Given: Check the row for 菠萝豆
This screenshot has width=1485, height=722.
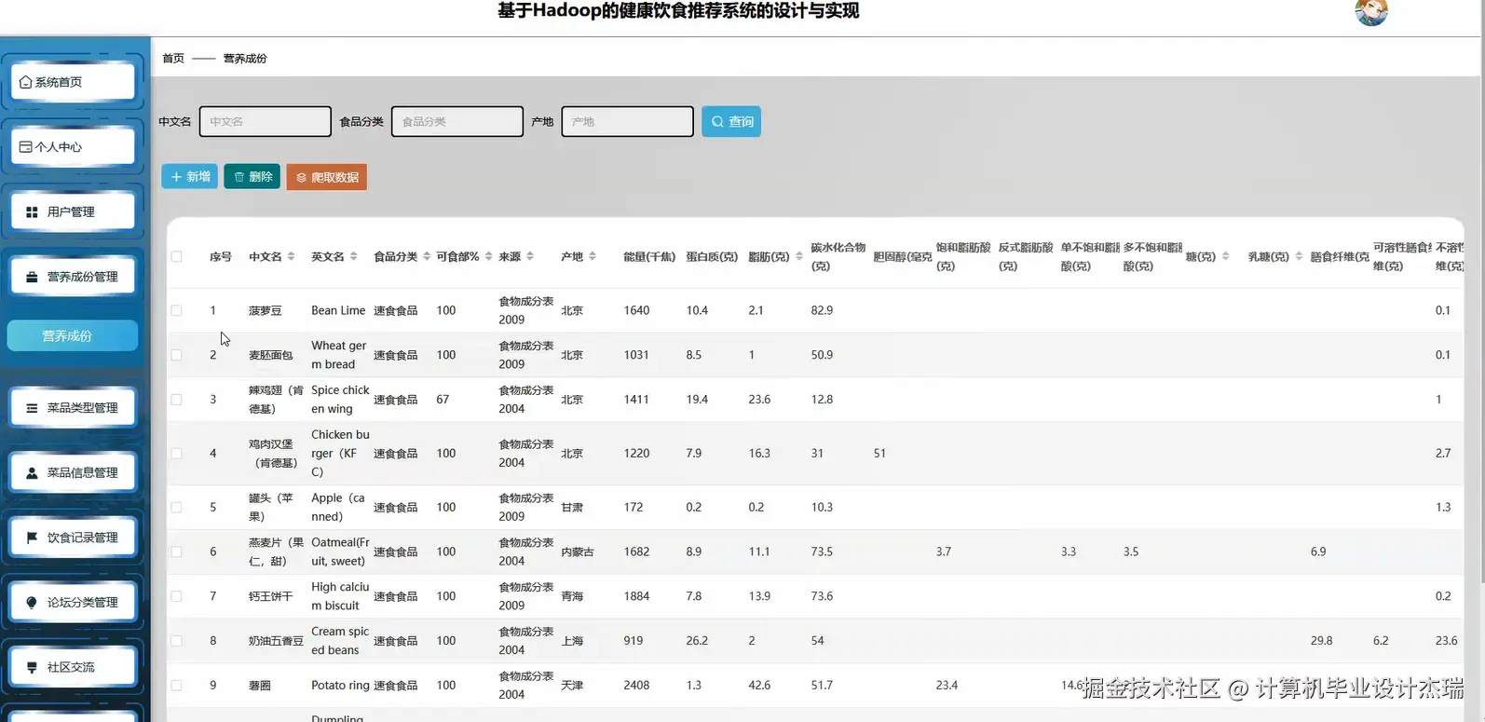Looking at the screenshot, I should tap(176, 310).
